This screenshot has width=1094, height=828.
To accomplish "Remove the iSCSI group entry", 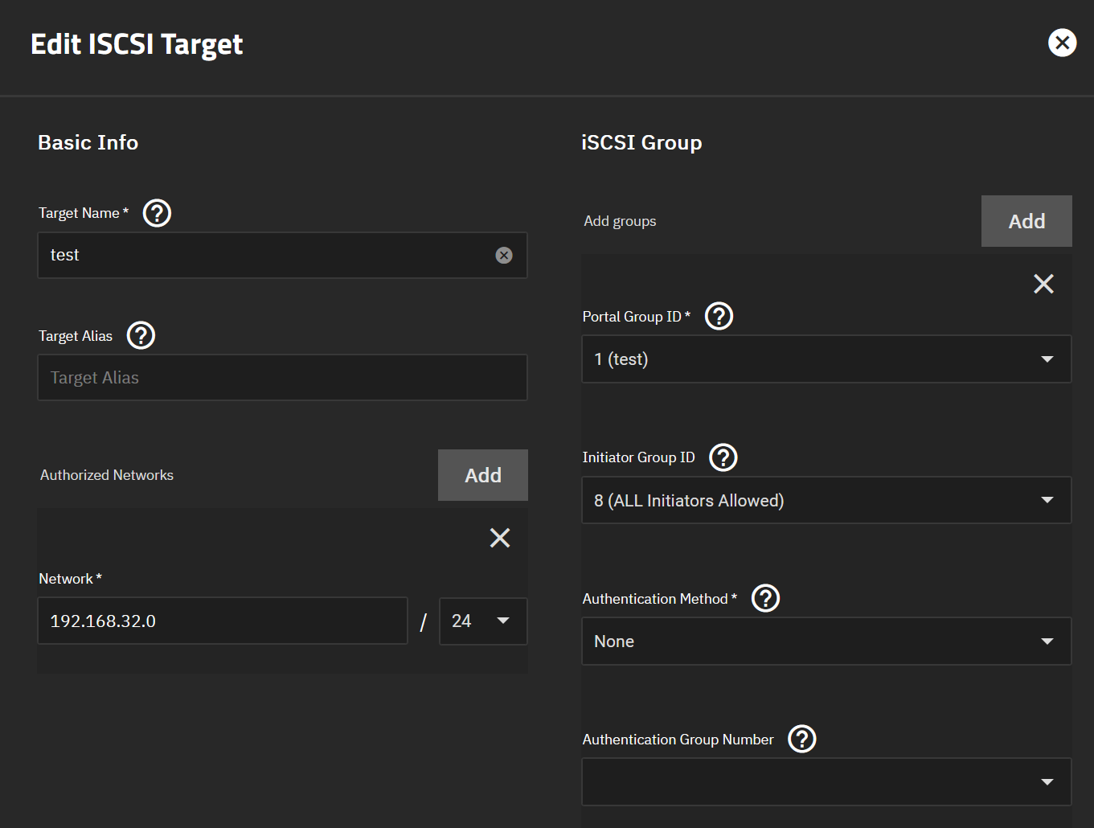I will pyautogui.click(x=1043, y=284).
